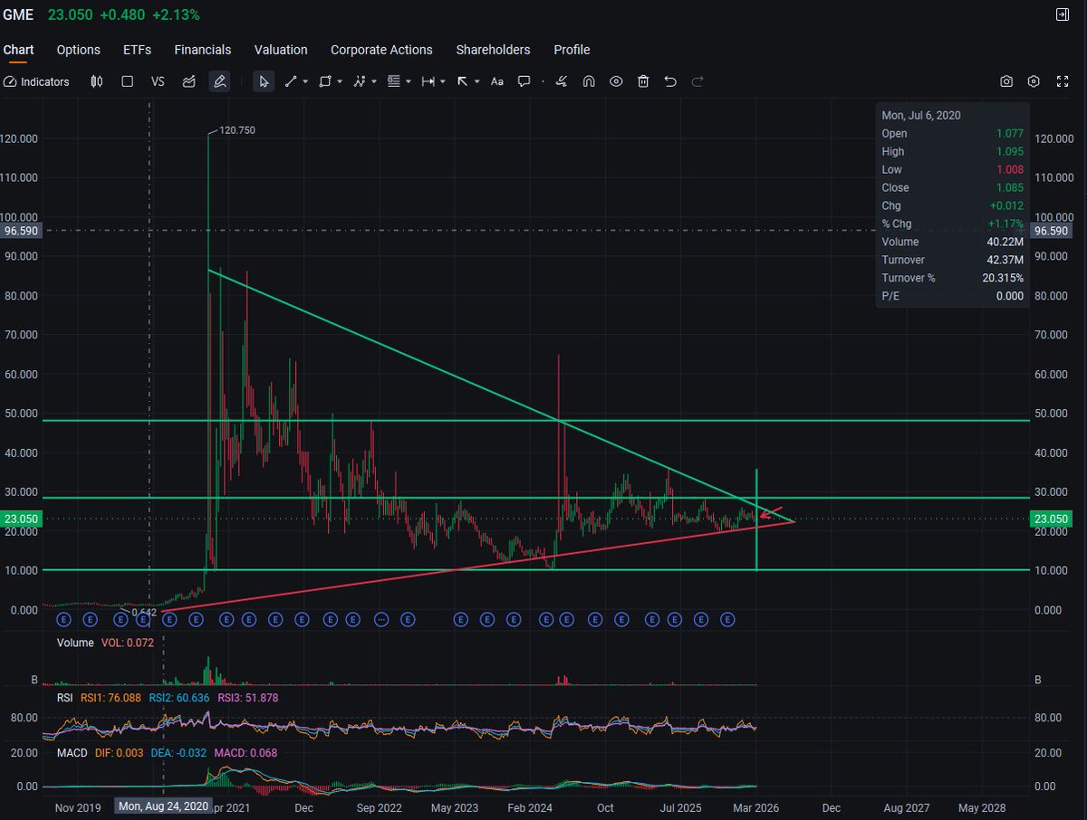This screenshot has height=820, width=1087.
Task: Select the rectangle shape tool
Action: tap(325, 81)
